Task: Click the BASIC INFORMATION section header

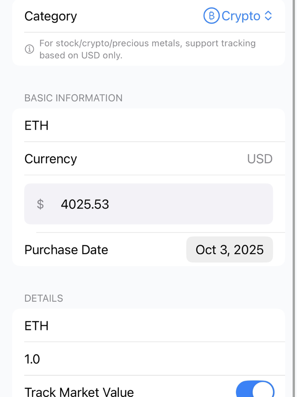Action: [x=73, y=98]
